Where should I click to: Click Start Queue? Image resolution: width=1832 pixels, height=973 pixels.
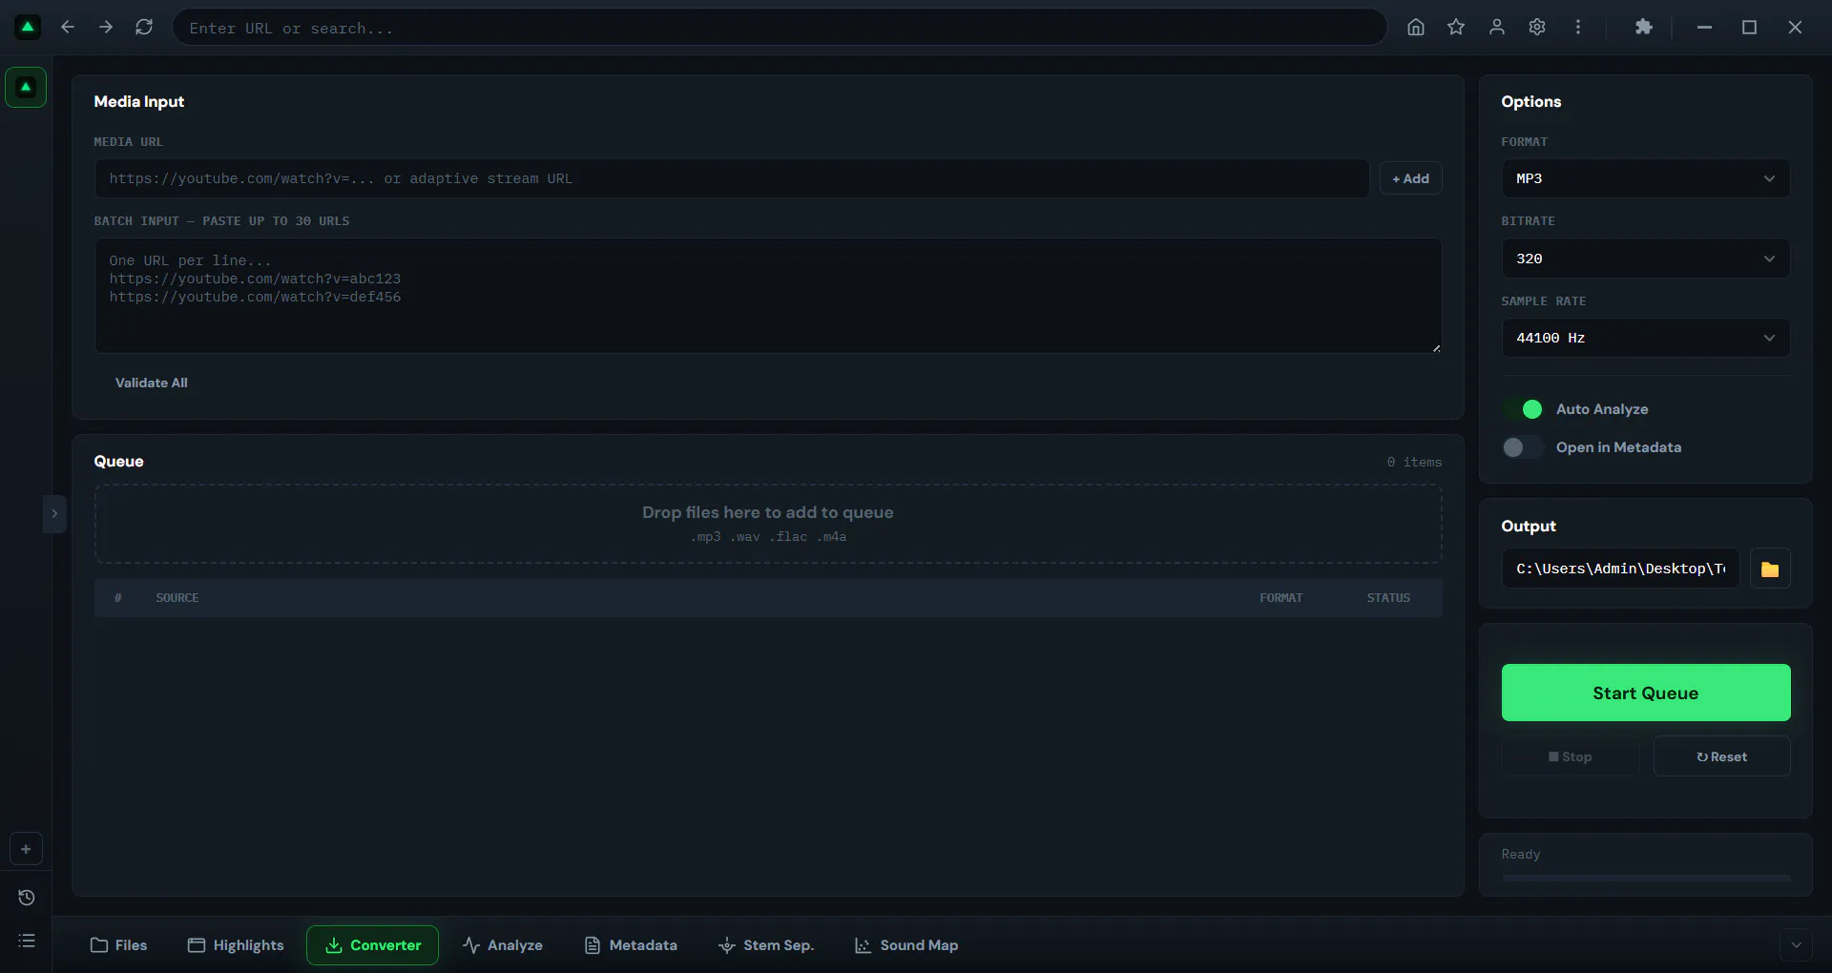[x=1646, y=693]
